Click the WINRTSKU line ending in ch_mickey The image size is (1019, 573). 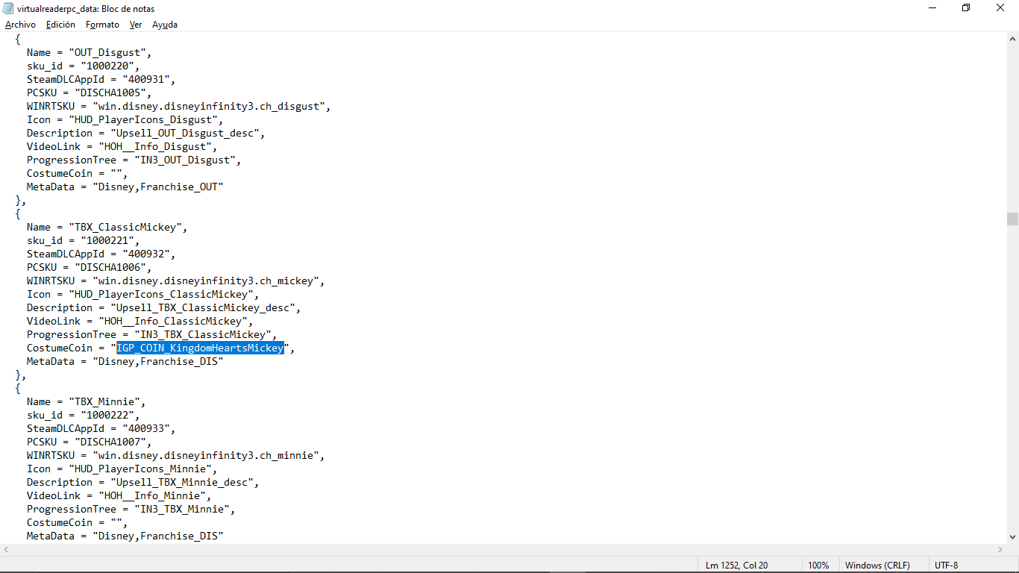coord(176,281)
